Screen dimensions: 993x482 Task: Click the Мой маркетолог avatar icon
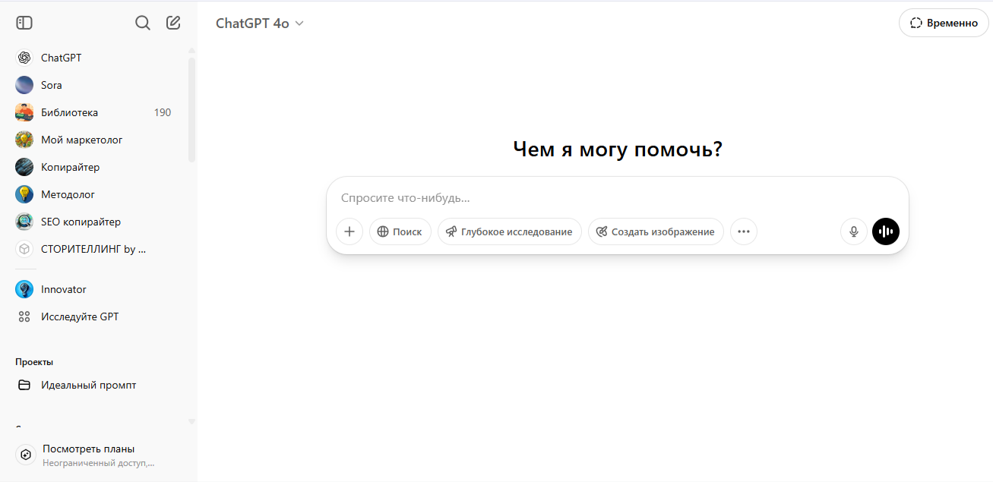[x=24, y=140]
